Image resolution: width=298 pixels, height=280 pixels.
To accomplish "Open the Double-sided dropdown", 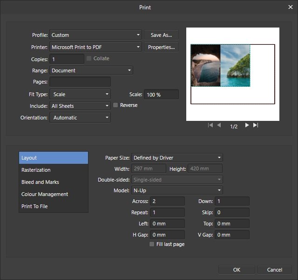I will coord(177,180).
